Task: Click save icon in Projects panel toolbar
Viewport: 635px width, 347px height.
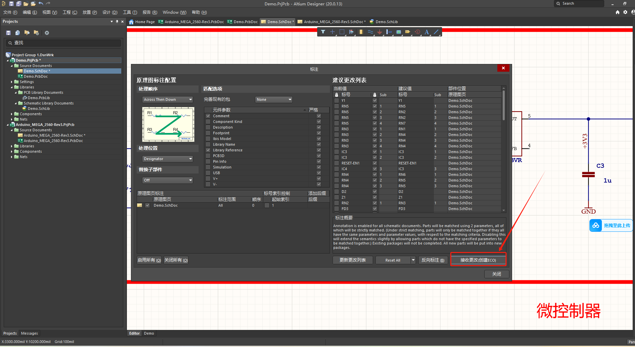Action: [8, 33]
